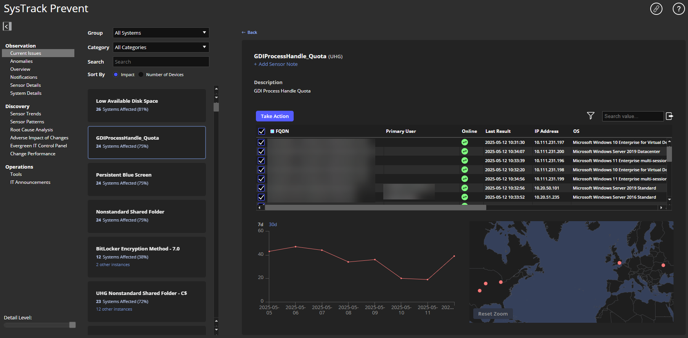Click the Back link
The width and height of the screenshot is (688, 338).
coord(249,32)
